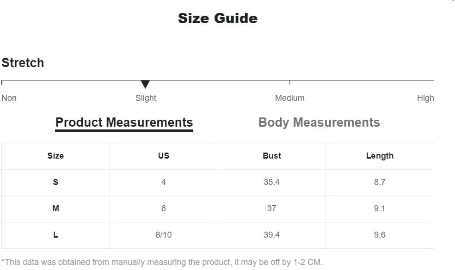Click the Non stretch label
The width and height of the screenshot is (455, 270).
[x=9, y=98]
